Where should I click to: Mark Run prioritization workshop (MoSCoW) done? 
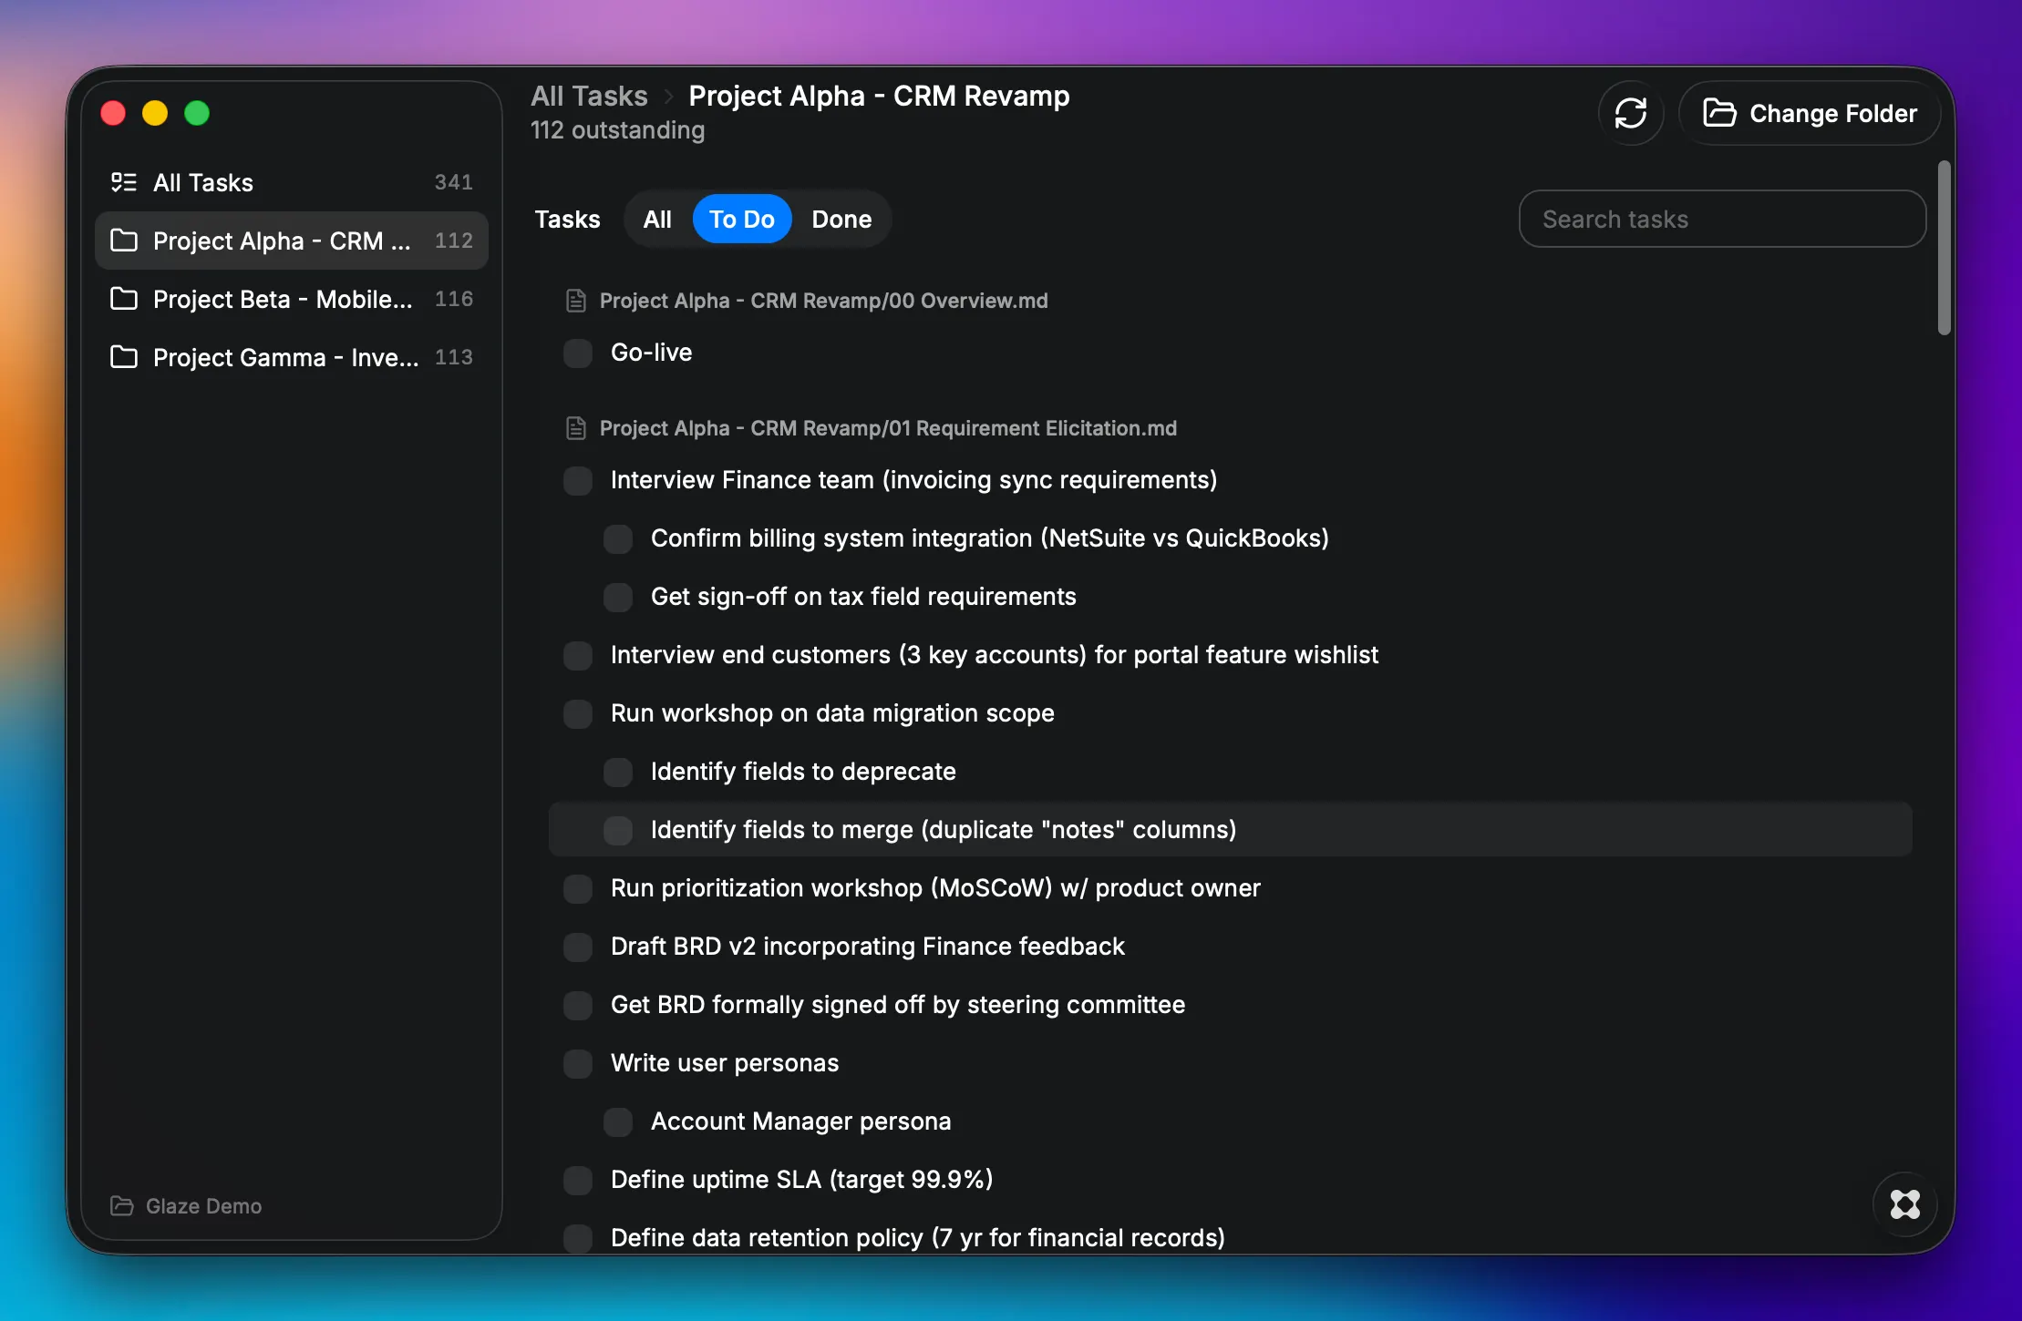pyautogui.click(x=578, y=888)
